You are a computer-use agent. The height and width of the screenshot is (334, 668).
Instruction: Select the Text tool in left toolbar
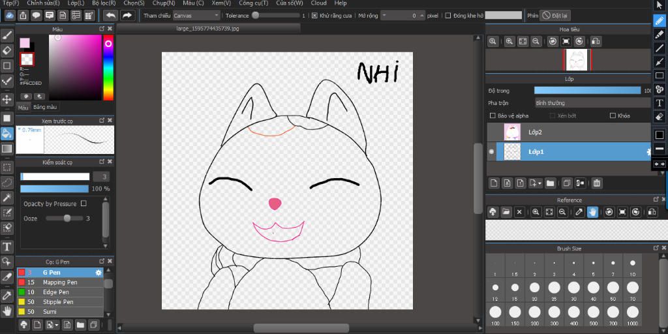click(x=7, y=247)
